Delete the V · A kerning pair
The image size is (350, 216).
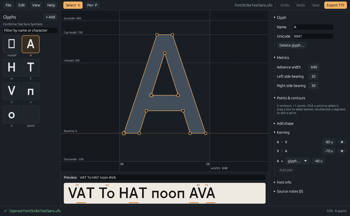point(342,151)
